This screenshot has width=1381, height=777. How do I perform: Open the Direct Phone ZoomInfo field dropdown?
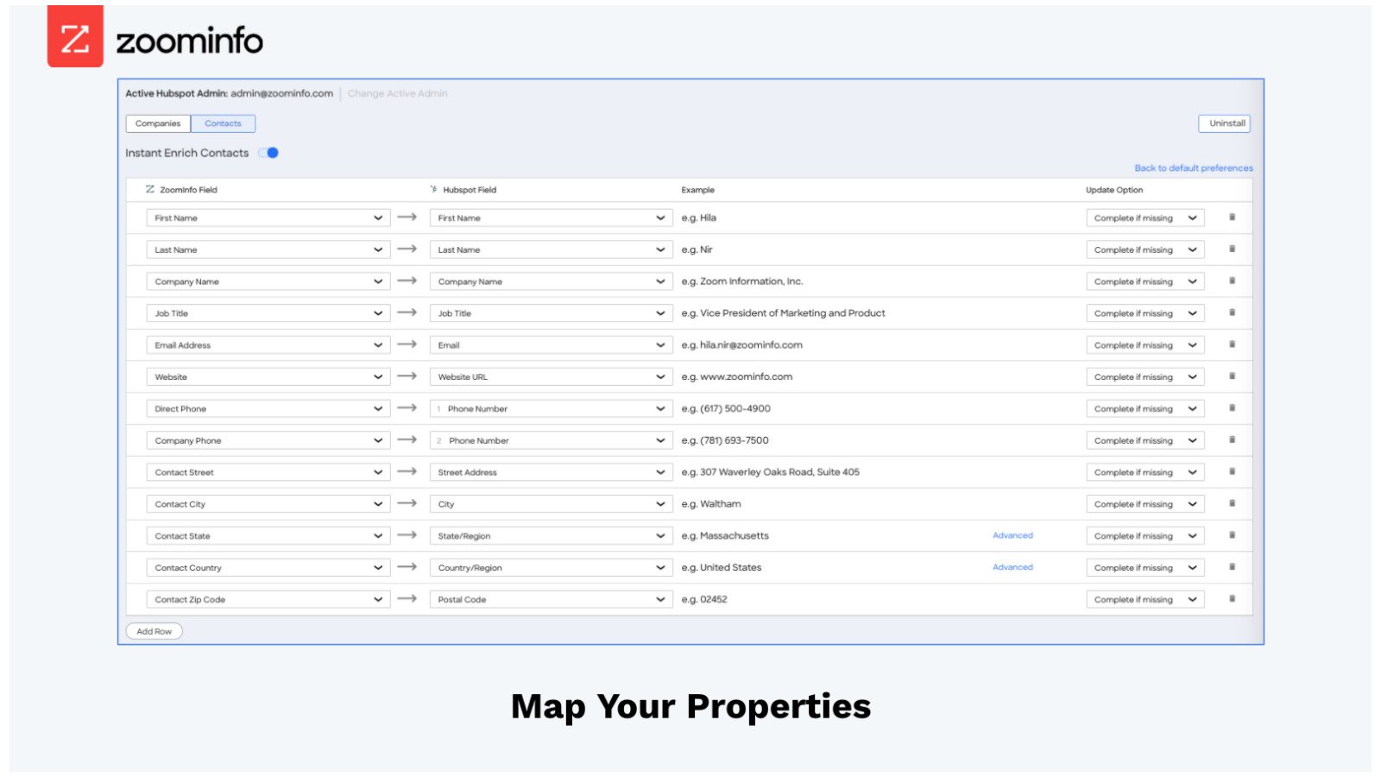pyautogui.click(x=268, y=408)
